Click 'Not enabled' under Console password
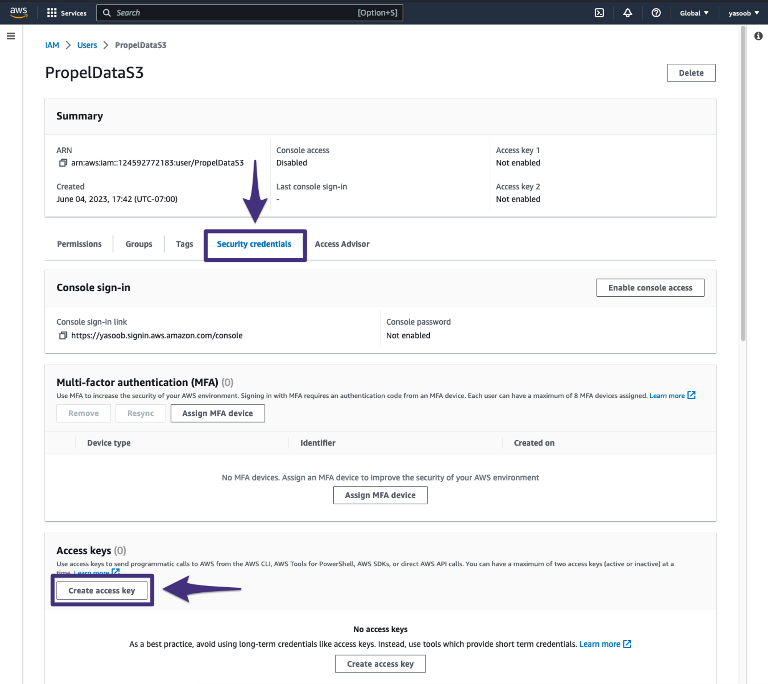The width and height of the screenshot is (768, 684). click(x=408, y=335)
